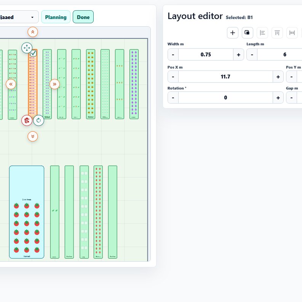302x302 pixels.
Task: Nudge selected bed right with double-right arrow
Action: [54, 84]
